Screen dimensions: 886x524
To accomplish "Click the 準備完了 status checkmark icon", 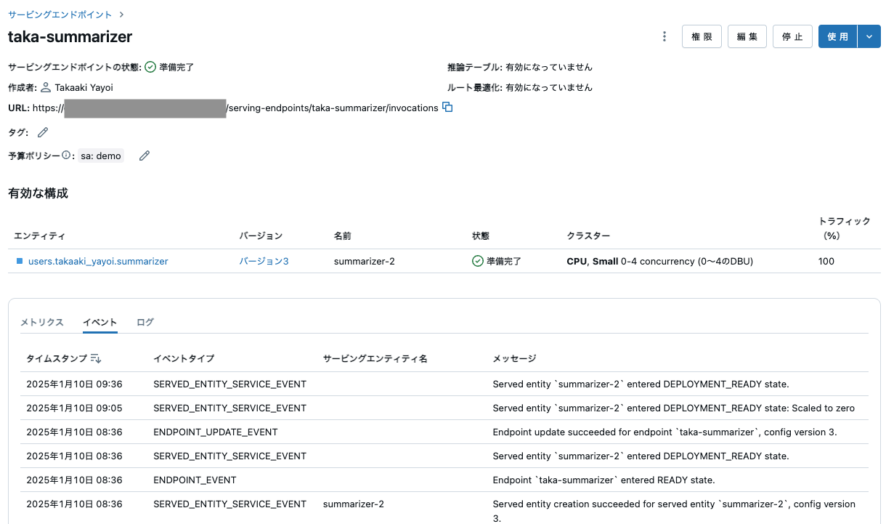I will pyautogui.click(x=150, y=66).
